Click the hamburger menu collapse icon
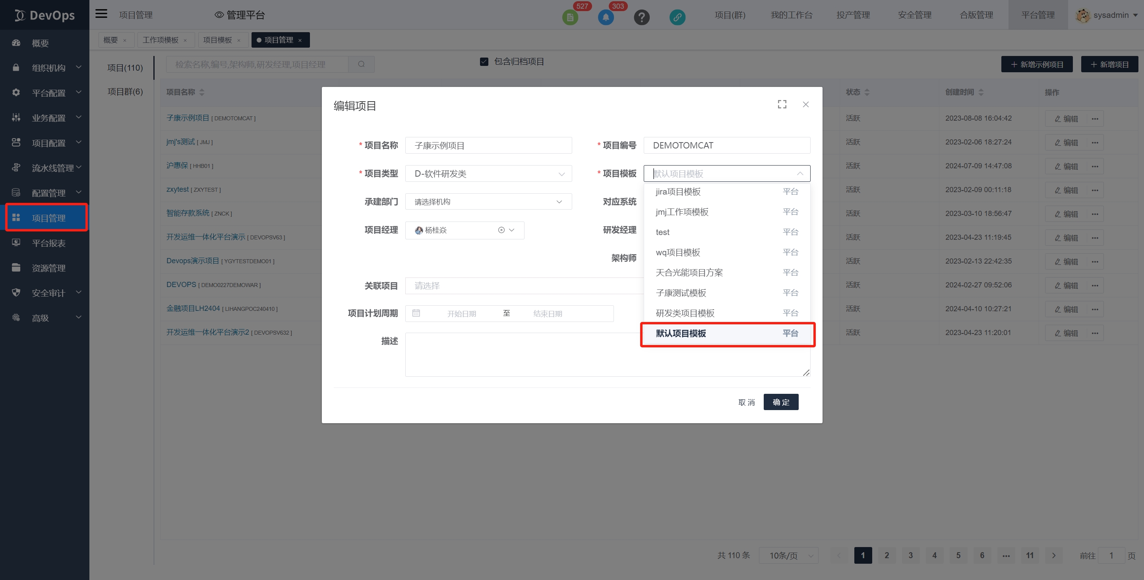 pos(101,14)
